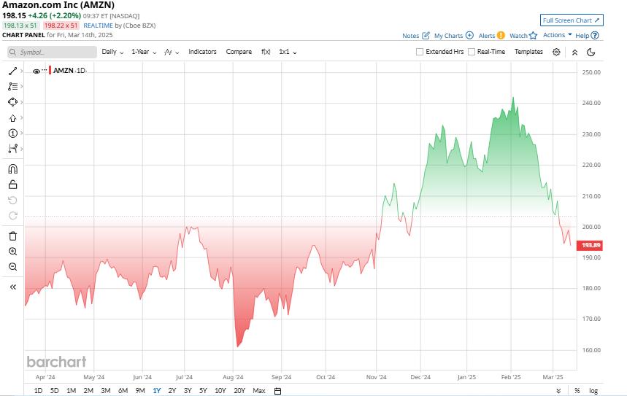The image size is (627, 396).
Task: Toggle the magnet snap mode
Action: point(13,168)
